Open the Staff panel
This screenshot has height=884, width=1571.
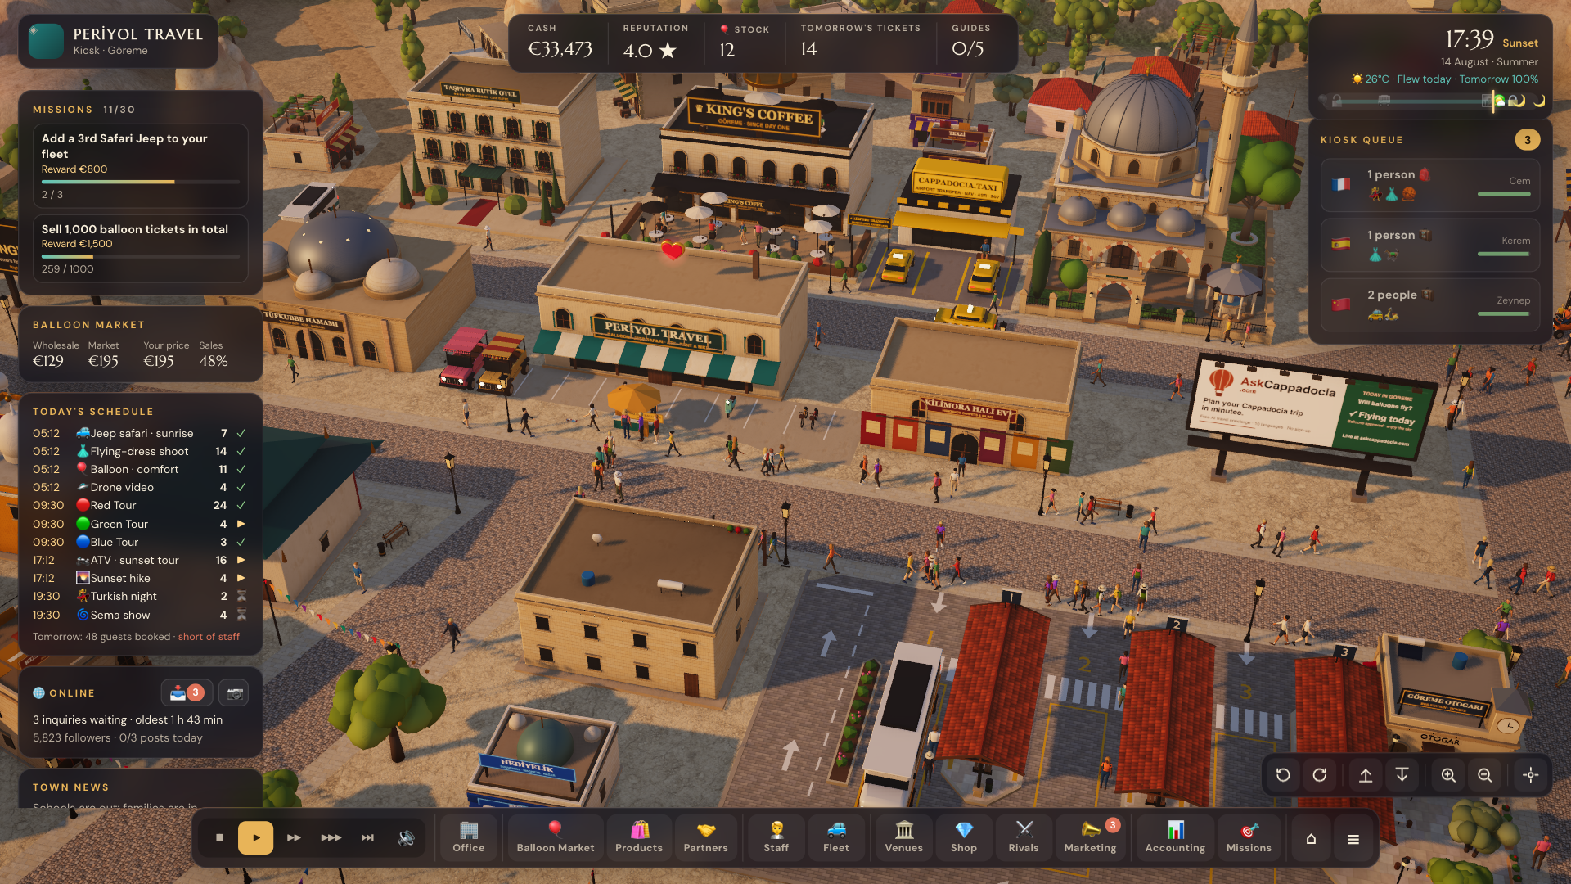(x=776, y=837)
